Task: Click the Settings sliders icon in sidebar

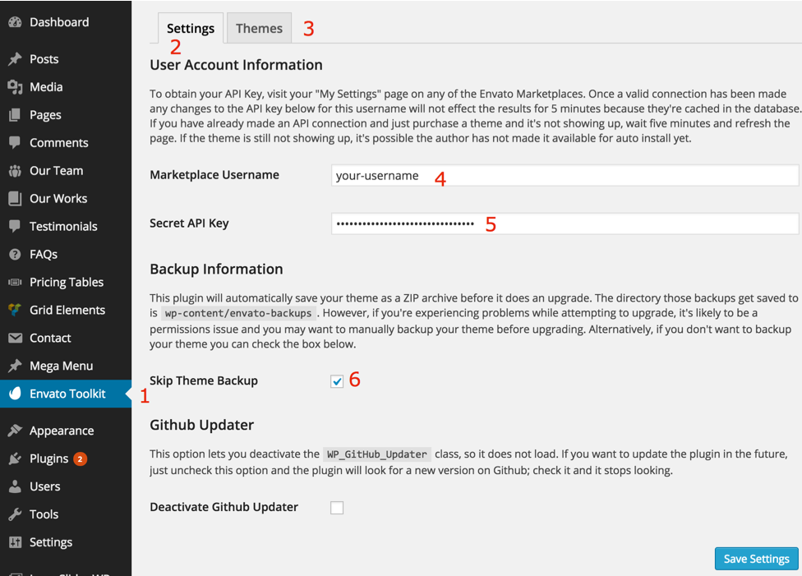Action: point(16,542)
